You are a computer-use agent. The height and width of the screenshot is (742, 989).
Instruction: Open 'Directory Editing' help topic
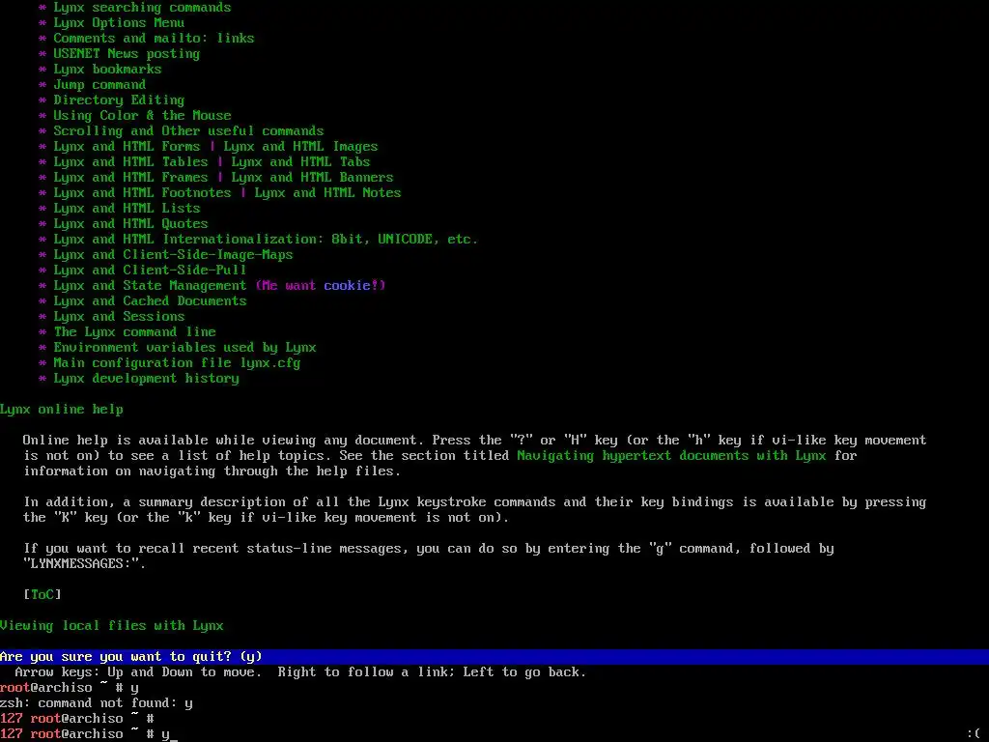pos(119,100)
